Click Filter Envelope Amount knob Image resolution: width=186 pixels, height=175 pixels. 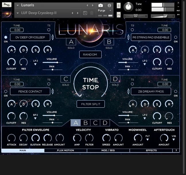click(60, 138)
